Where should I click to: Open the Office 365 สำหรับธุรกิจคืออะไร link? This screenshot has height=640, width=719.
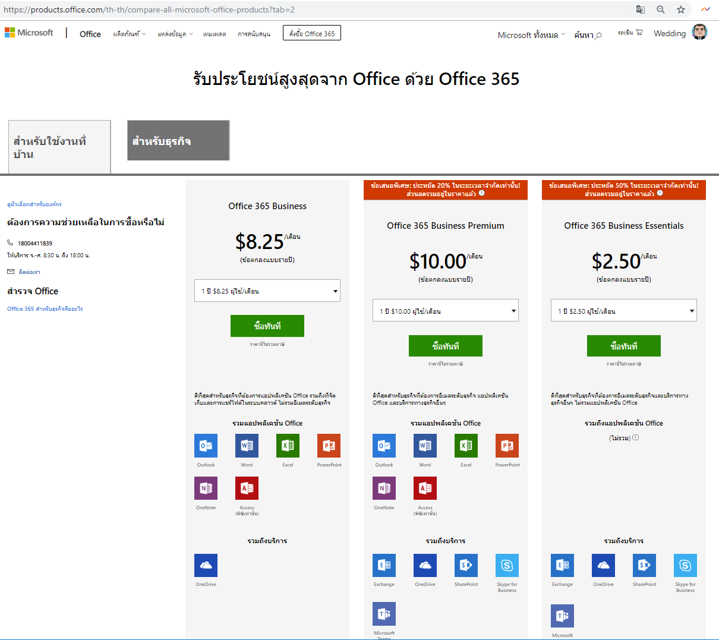[45, 308]
